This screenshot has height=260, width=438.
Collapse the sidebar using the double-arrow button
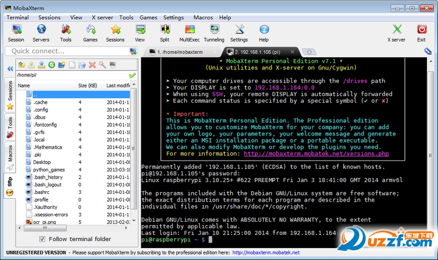[9, 69]
